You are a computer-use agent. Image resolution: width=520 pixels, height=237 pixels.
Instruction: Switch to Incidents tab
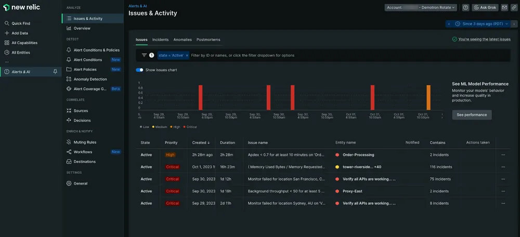click(161, 39)
